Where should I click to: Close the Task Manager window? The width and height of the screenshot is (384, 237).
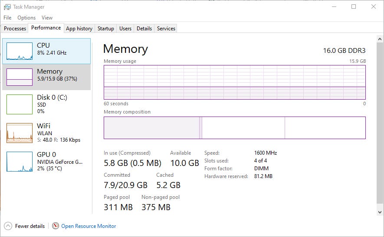[x=374, y=6]
